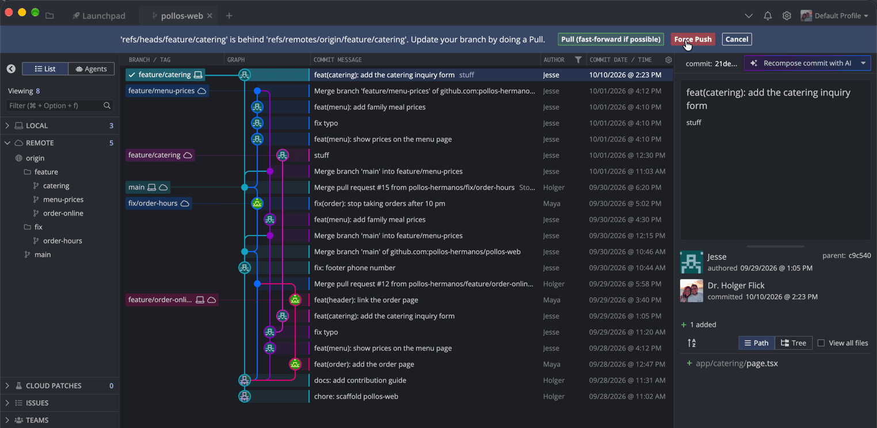Open the settings gear in title bar
This screenshot has width=877, height=428.
[x=787, y=16]
